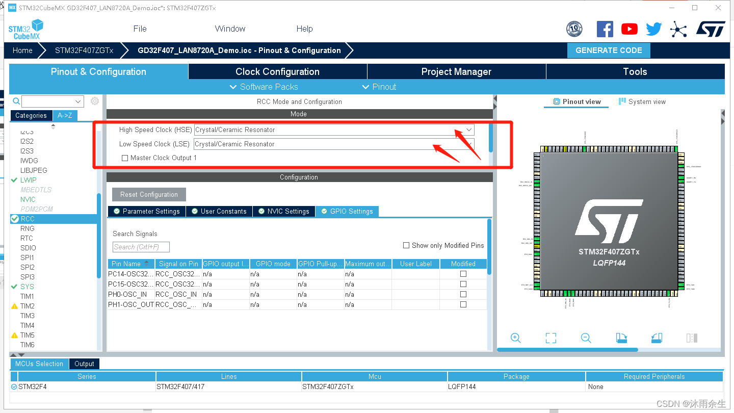Click the 10 years anniversary badge
The height and width of the screenshot is (413, 734).
(574, 29)
